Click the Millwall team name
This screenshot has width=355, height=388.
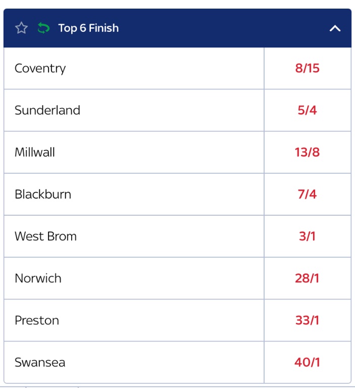pos(35,152)
